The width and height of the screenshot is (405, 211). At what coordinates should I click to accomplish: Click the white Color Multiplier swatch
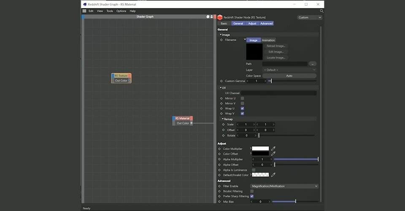point(260,149)
